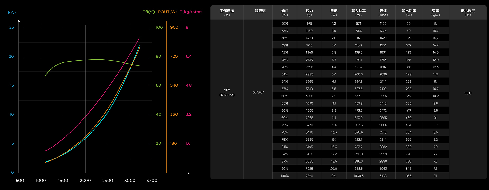Click the 输入功率 (W) column header
The width and height of the screenshot is (489, 190).
358,12
